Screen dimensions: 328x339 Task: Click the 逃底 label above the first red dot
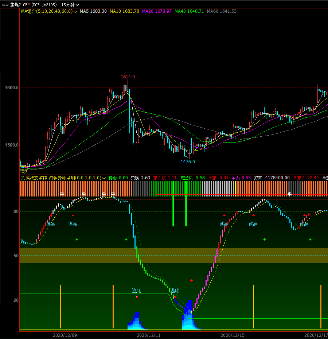(136, 291)
